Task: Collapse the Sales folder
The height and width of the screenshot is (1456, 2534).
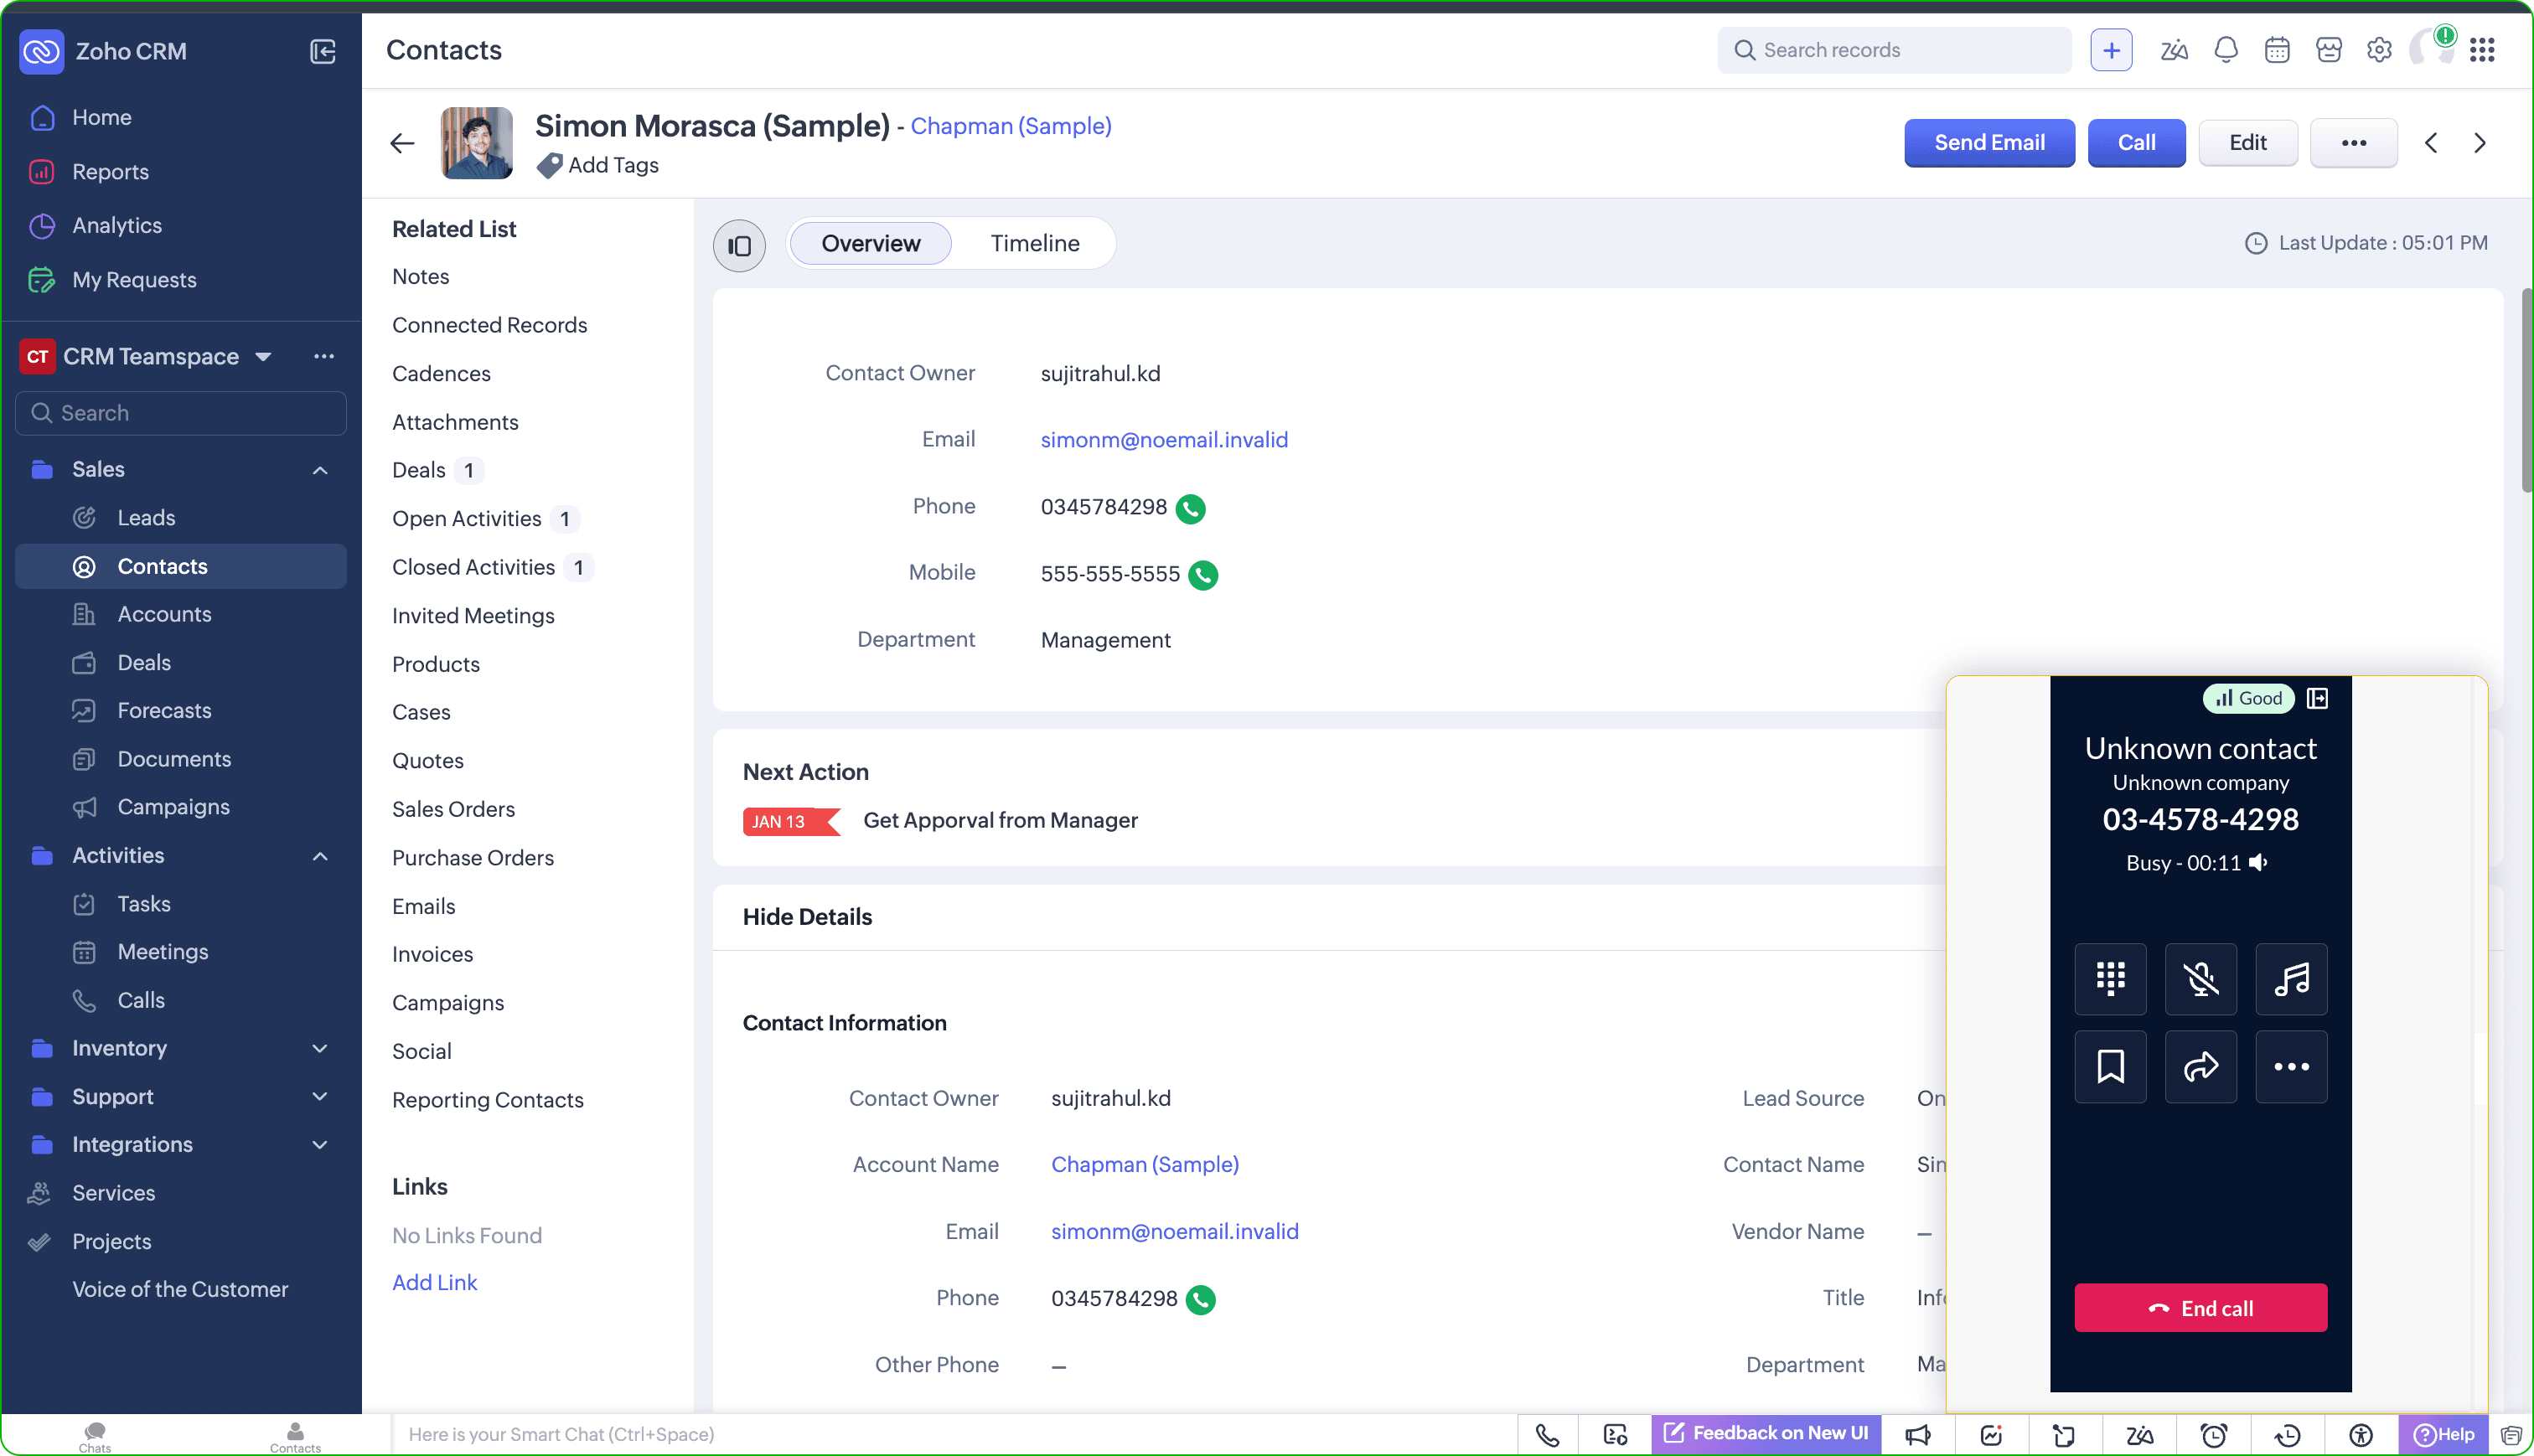Action: (320, 470)
